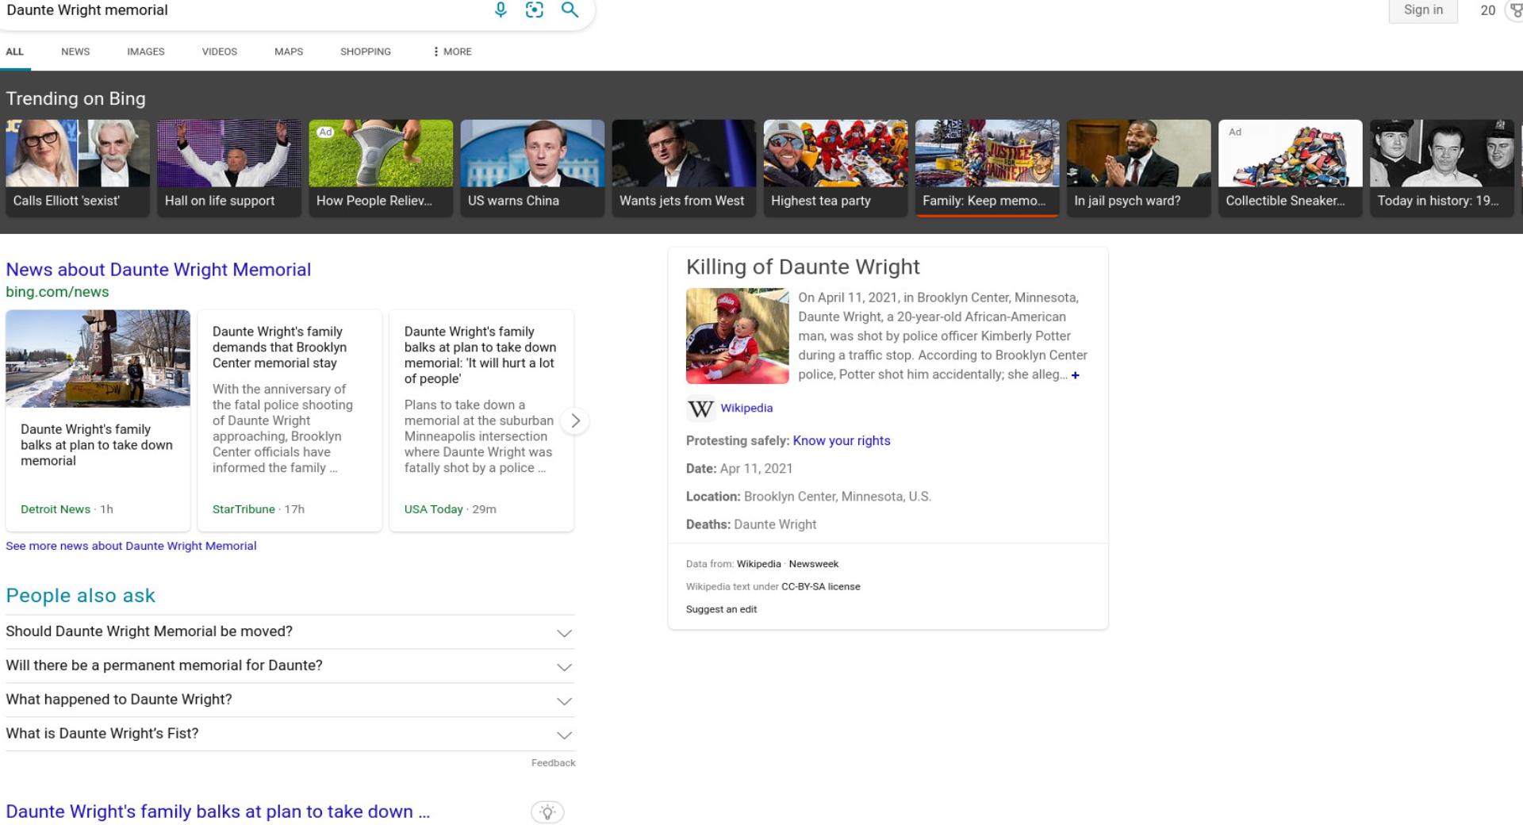1523x825 pixels.
Task: Open 'Daunte Wright's family balks at plan' result
Action: [218, 812]
